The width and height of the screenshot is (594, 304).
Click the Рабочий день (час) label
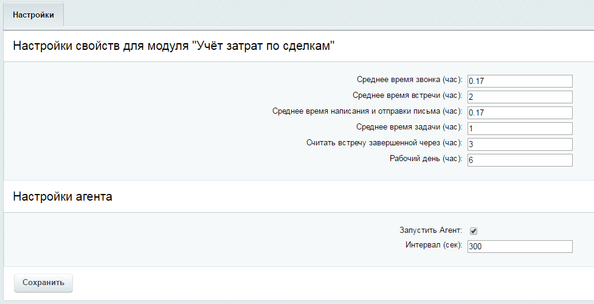[x=426, y=159]
